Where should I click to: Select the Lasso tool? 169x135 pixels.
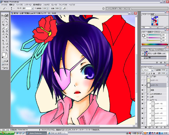[x=3, y=22]
